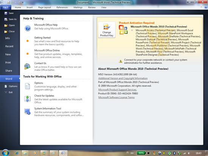The image size is (208, 156).
Task: Click the MSO Version 14.0.4302.1000 text
Action: pyautogui.click(x=118, y=75)
